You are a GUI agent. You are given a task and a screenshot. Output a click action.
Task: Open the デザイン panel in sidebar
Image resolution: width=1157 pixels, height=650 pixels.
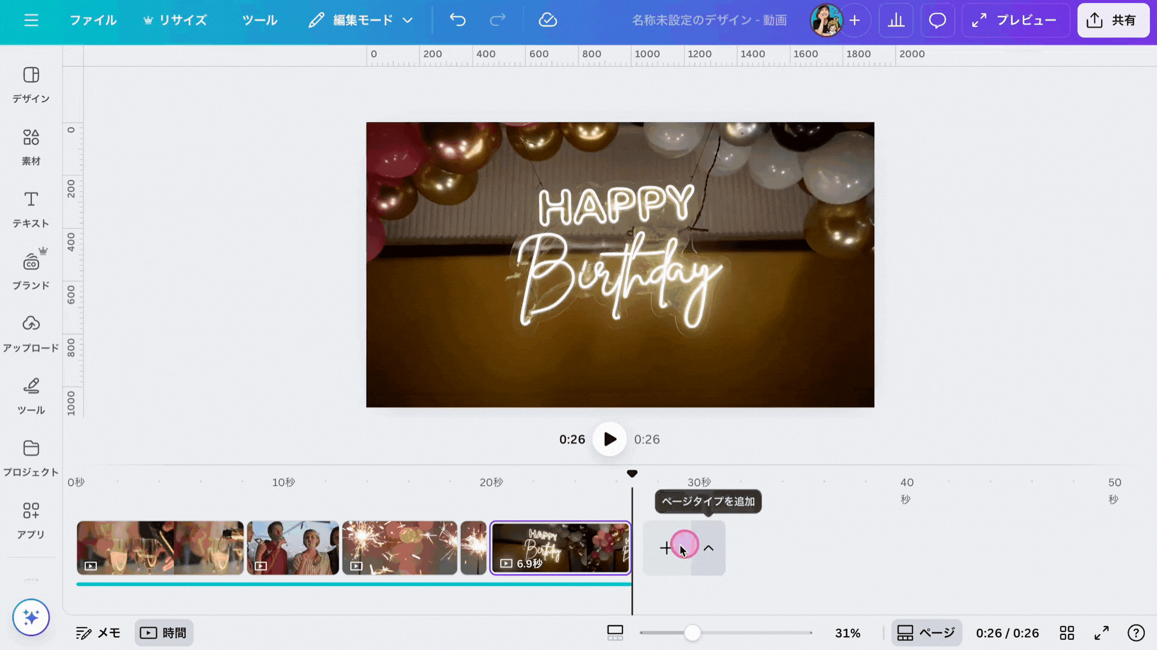click(31, 84)
